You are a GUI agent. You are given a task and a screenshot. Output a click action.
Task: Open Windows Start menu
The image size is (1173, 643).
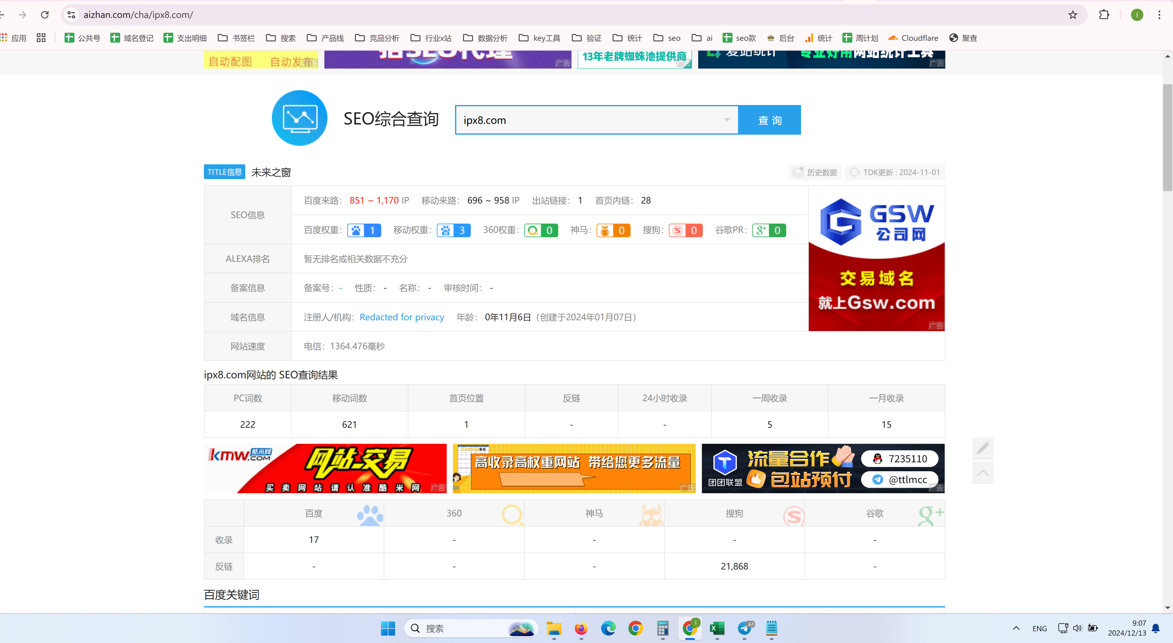tap(388, 628)
